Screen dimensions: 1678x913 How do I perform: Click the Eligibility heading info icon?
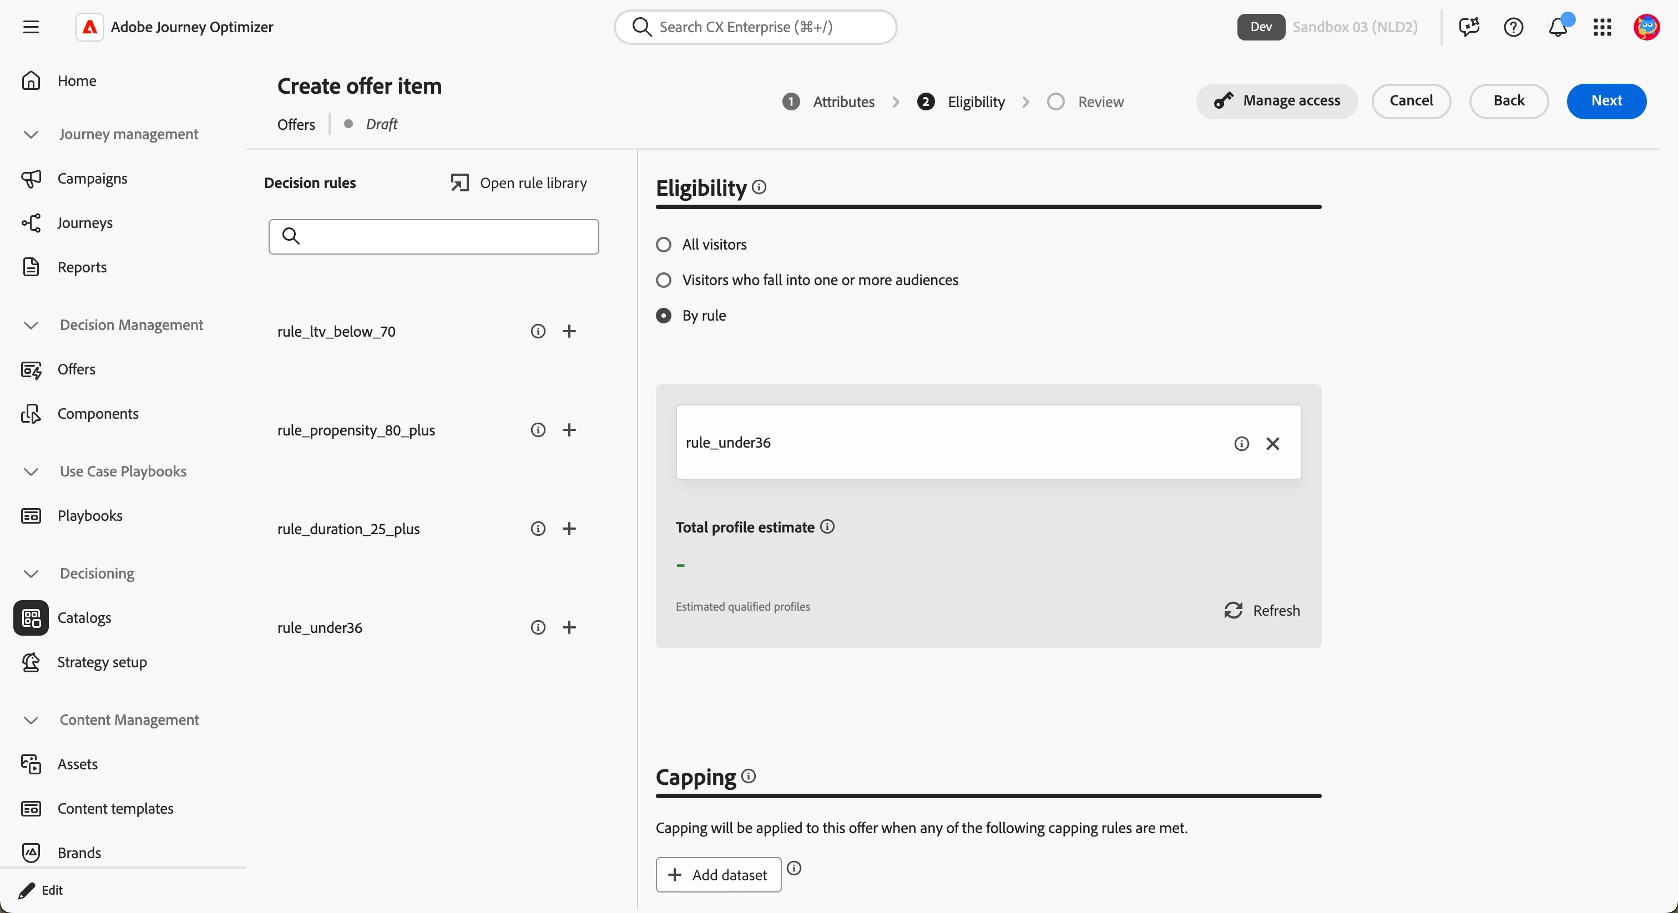tap(760, 187)
